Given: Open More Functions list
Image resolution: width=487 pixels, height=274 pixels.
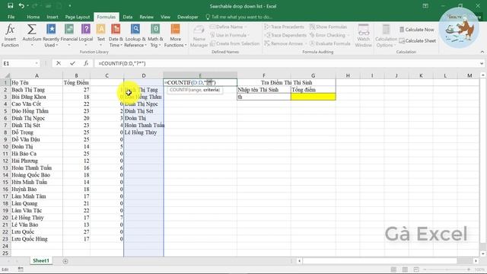Looking at the screenshot, I should click(x=176, y=36).
